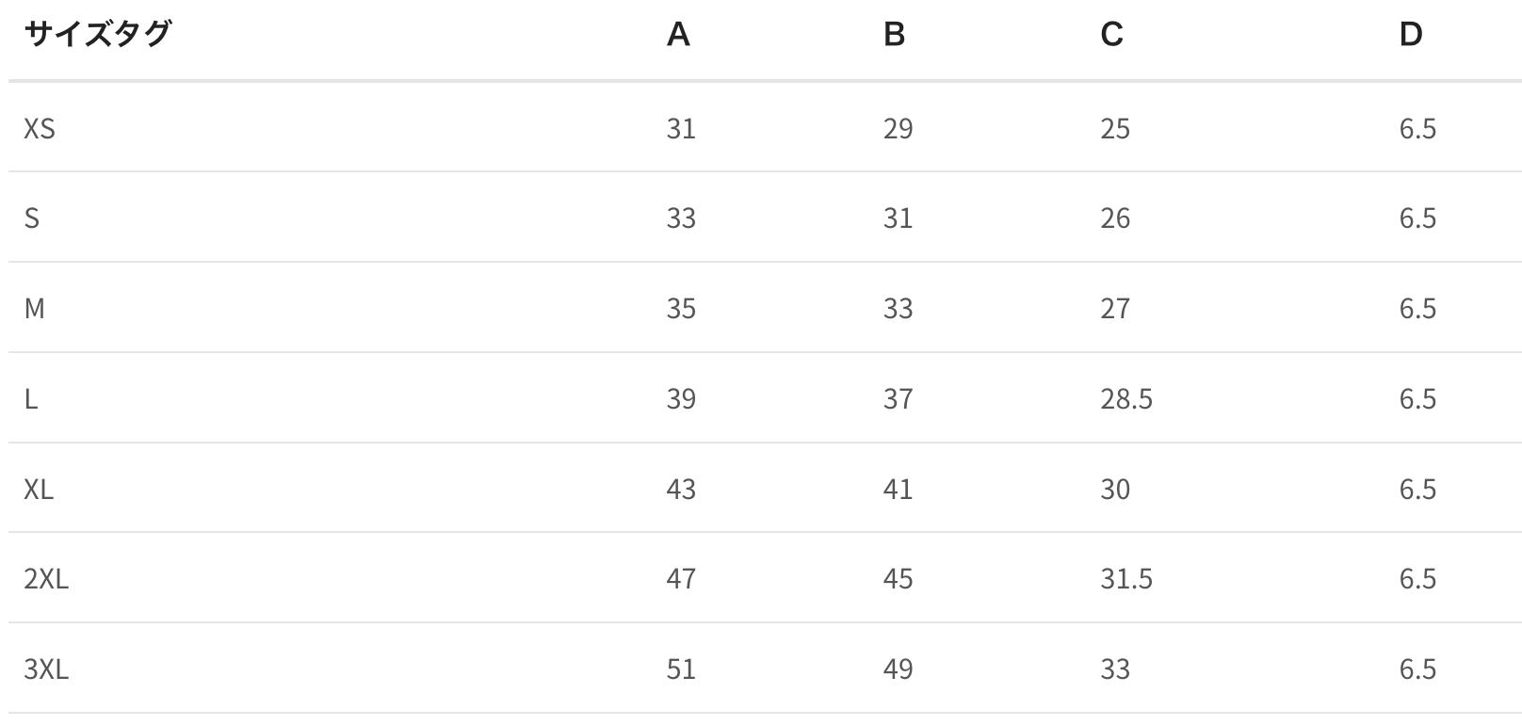
Task: Select the XL size row label
Action: (39, 490)
